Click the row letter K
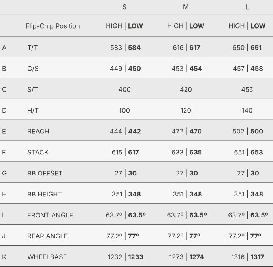The width and height of the screenshot is (273, 267). [x=4, y=257]
